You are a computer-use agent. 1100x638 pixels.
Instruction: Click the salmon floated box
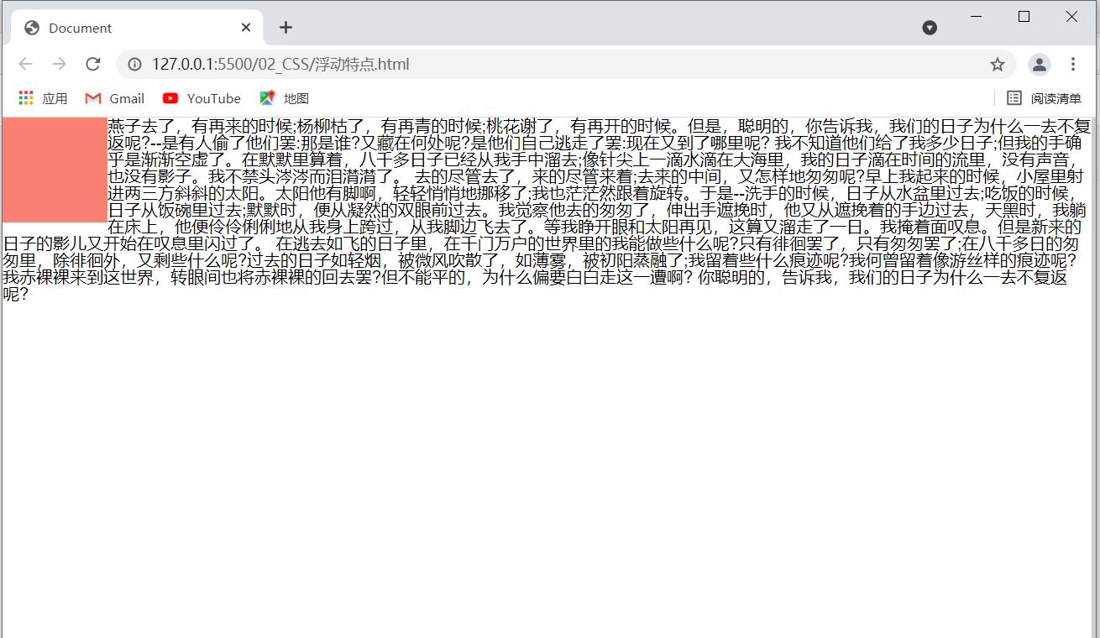pos(55,170)
